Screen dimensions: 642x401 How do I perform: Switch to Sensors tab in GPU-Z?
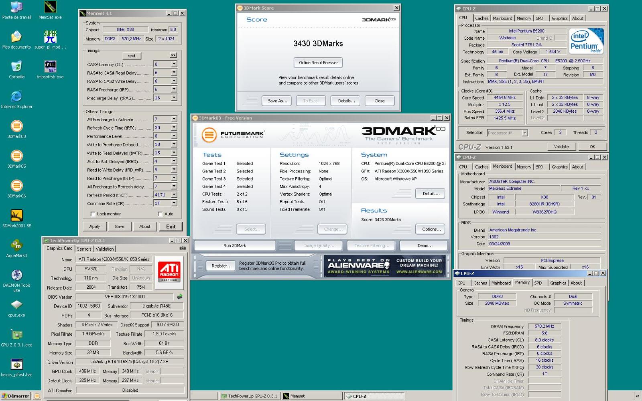[x=84, y=249]
